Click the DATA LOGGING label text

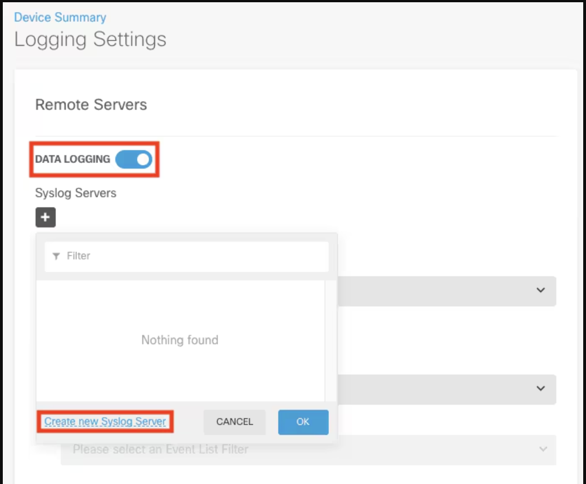[73, 160]
